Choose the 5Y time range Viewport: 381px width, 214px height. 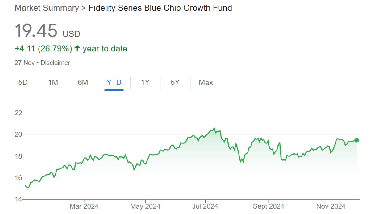[x=175, y=83]
